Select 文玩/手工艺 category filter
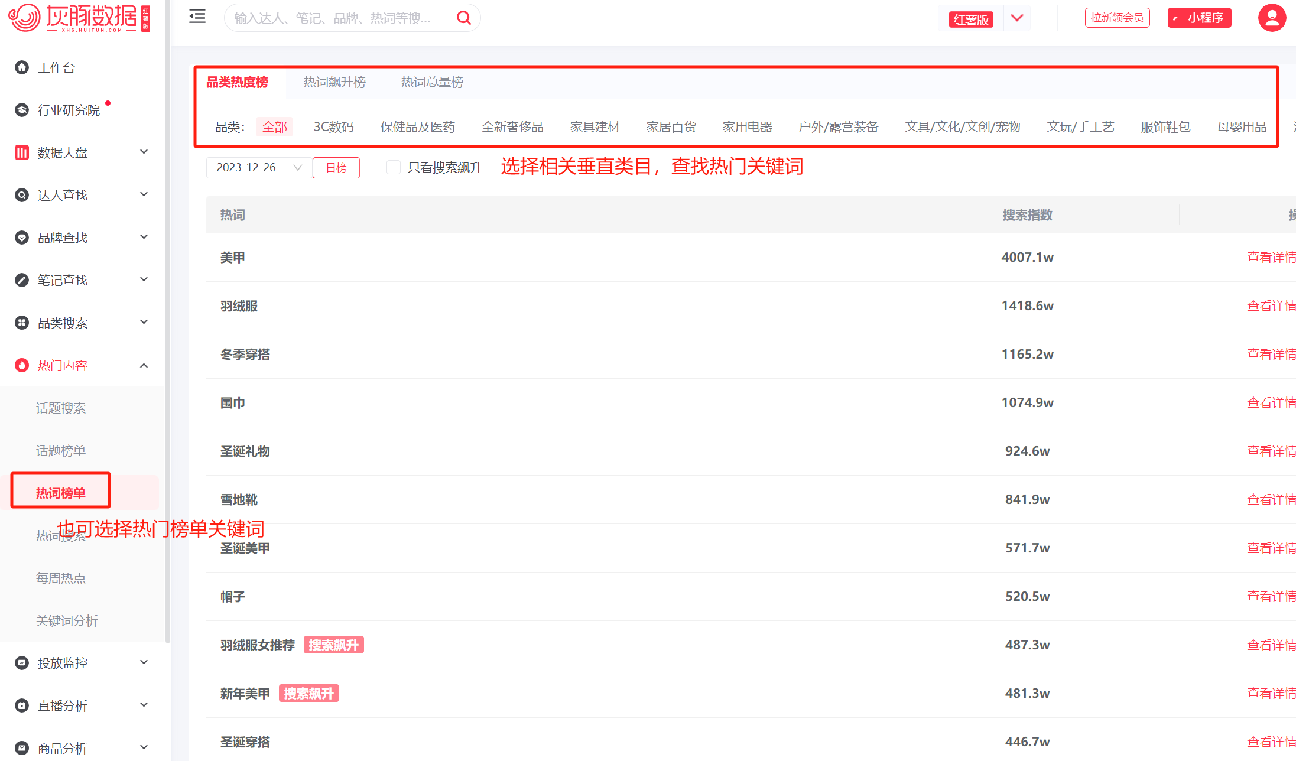The image size is (1296, 761). coord(1081,127)
